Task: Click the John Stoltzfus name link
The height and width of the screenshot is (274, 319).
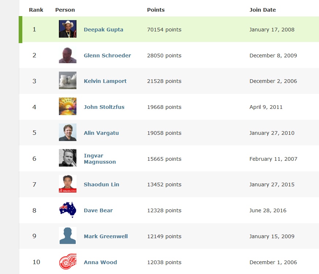Action: tap(104, 107)
